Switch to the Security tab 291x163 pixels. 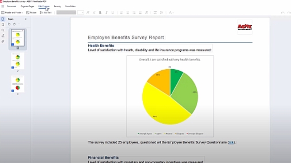tap(57, 6)
